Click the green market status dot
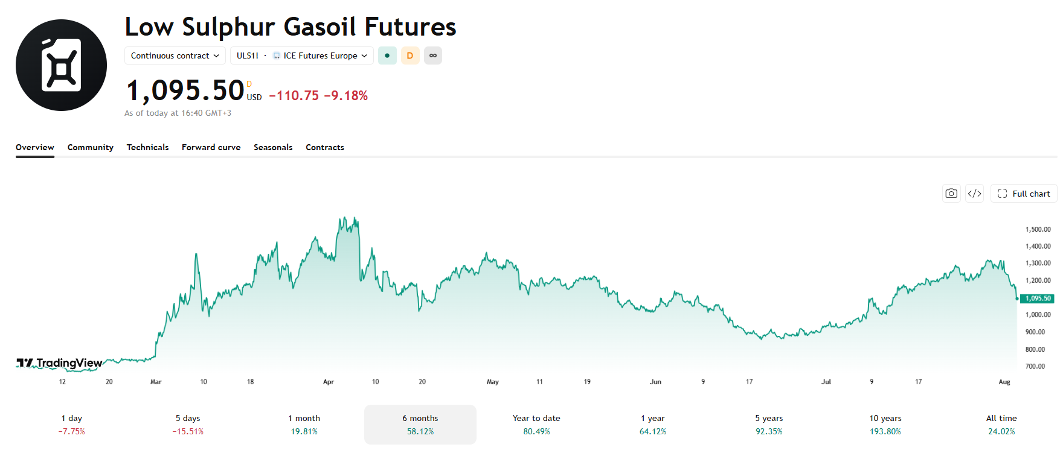1063x450 pixels. [387, 55]
